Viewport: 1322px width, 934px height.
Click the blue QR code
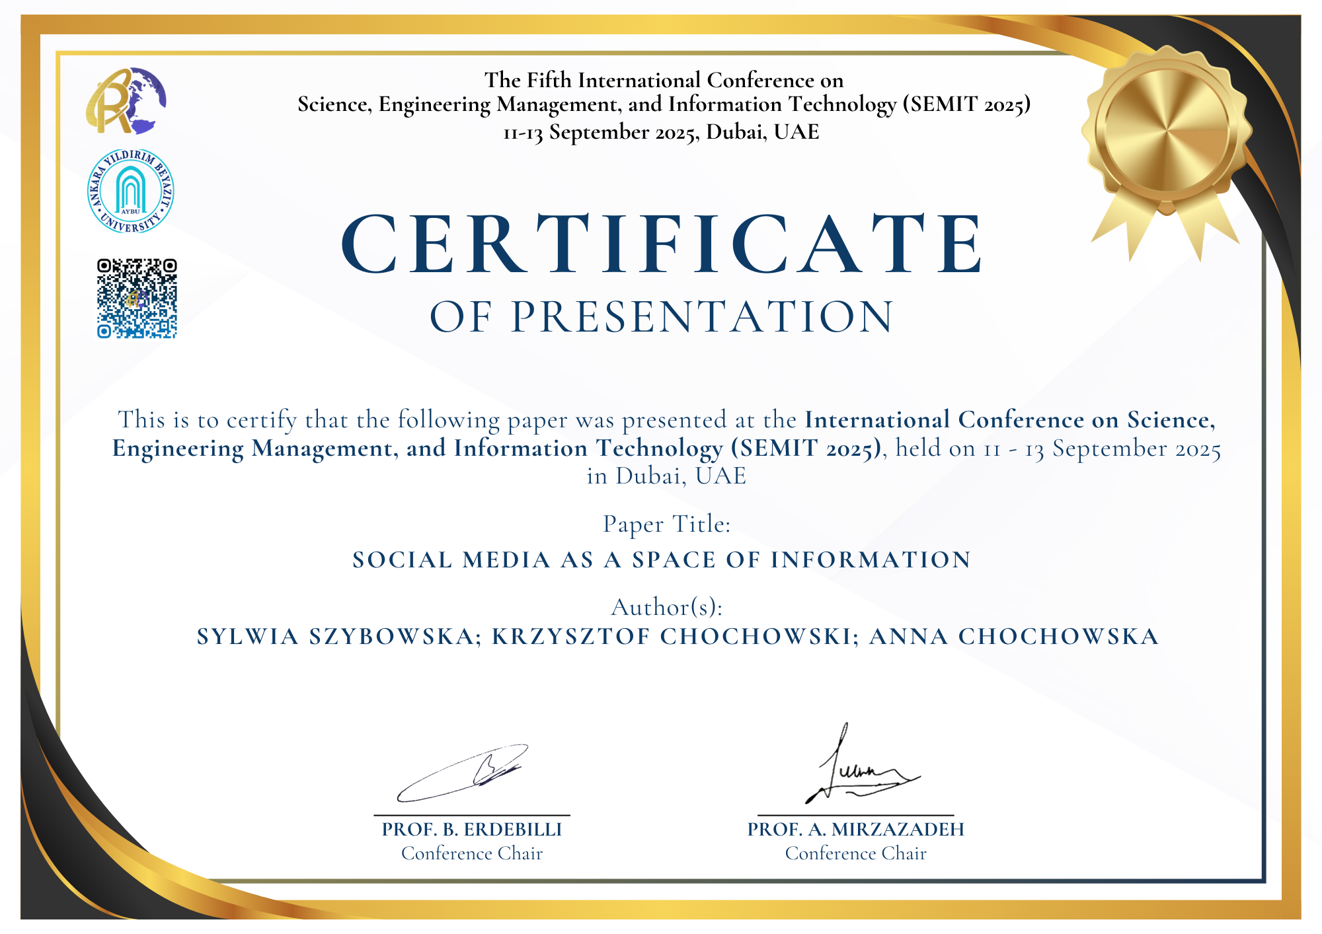(137, 299)
